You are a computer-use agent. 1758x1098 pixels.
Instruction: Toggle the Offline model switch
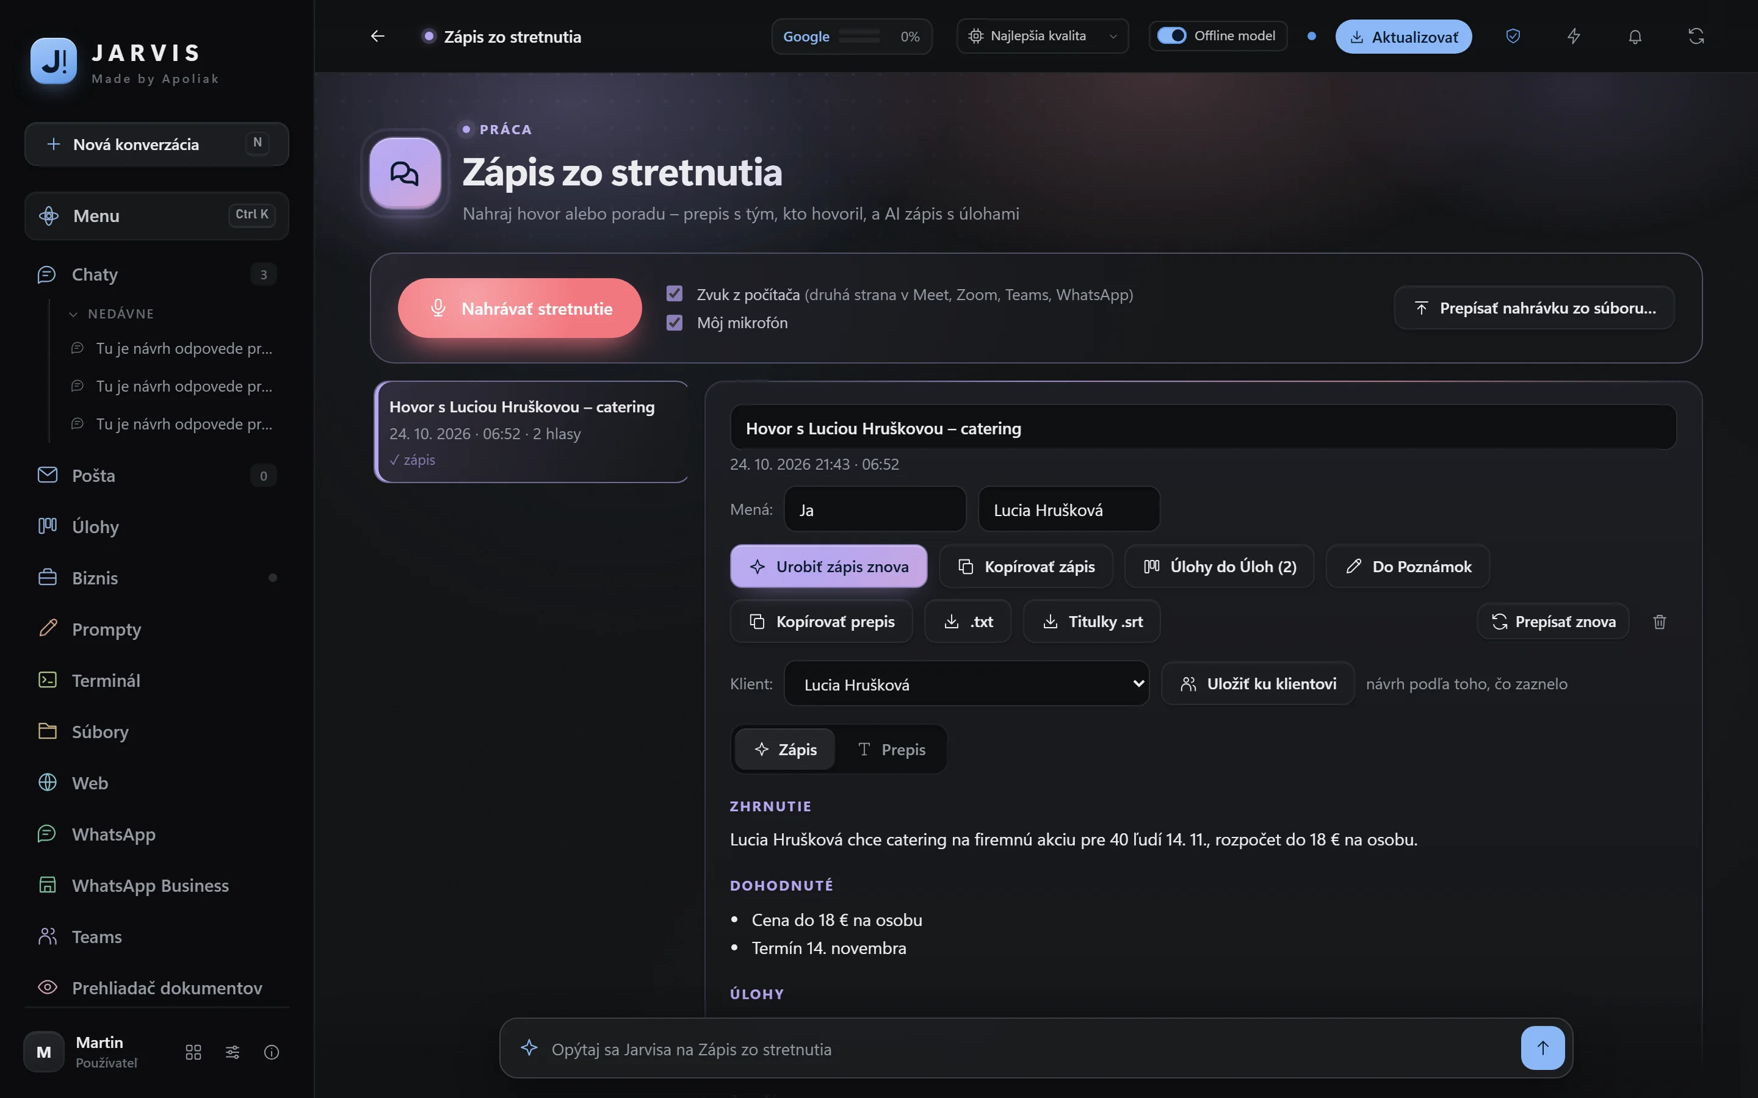[1171, 35]
